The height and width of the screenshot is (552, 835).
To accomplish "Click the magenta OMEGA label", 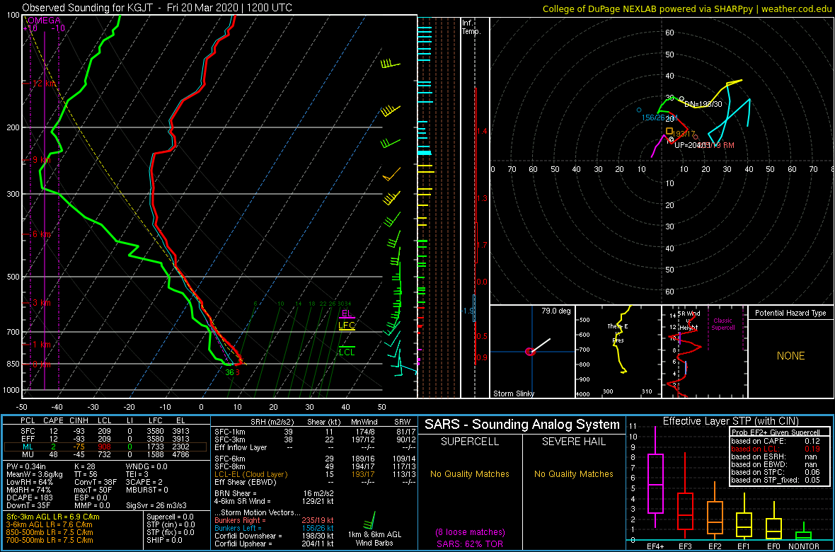I will pos(44,21).
